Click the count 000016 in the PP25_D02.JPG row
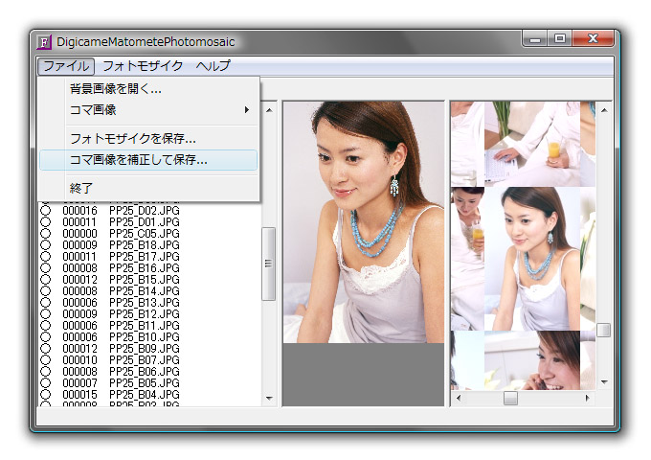 [x=79, y=210]
